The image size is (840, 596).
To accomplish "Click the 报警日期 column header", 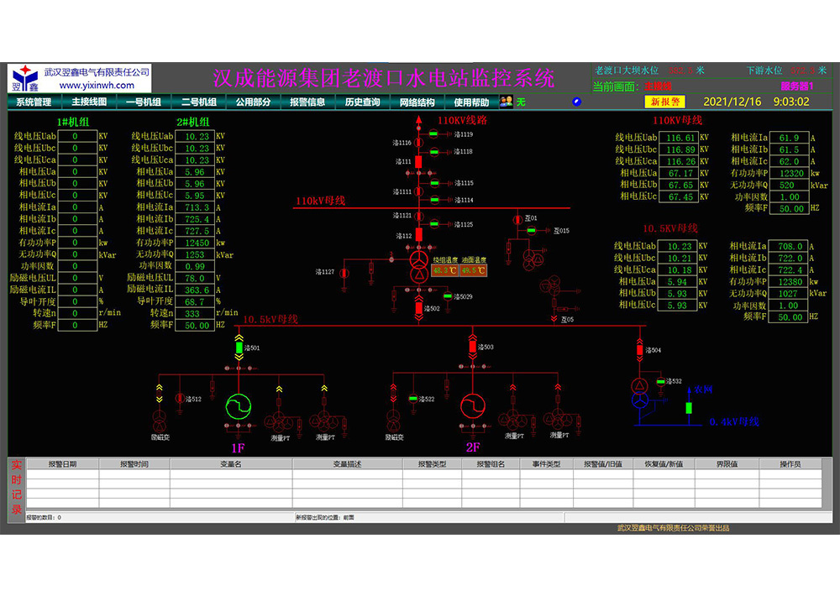I will pyautogui.click(x=62, y=464).
